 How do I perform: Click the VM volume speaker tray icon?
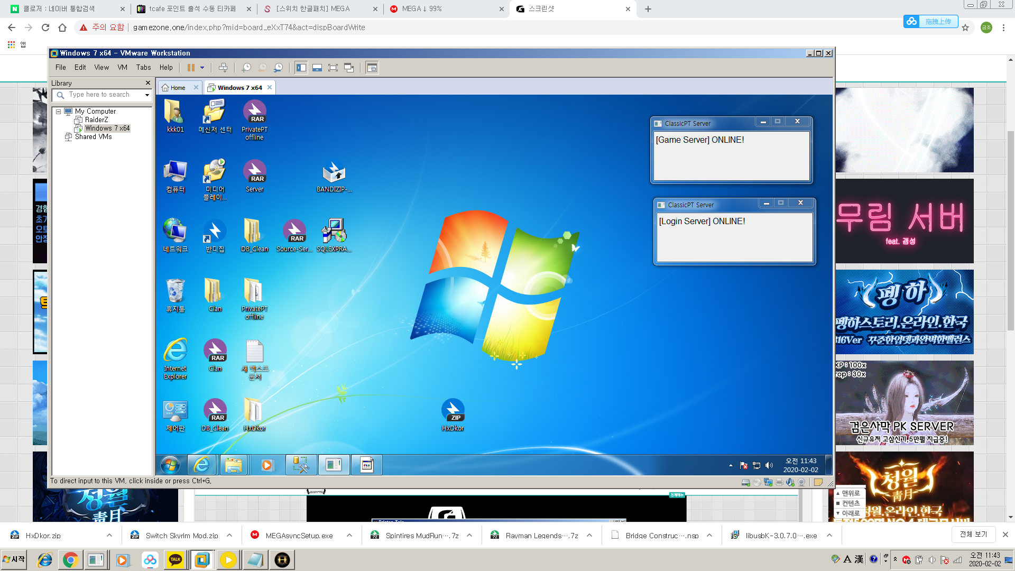(769, 465)
